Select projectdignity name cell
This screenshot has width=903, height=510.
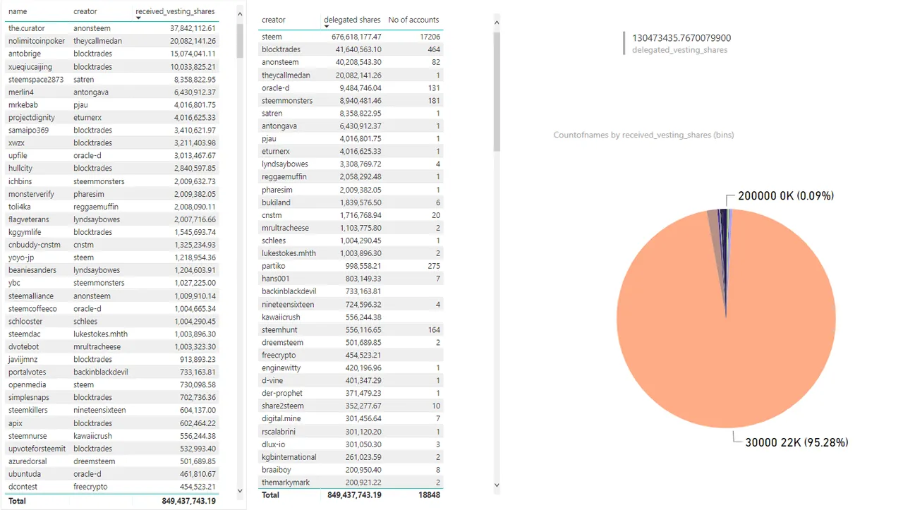pos(32,117)
